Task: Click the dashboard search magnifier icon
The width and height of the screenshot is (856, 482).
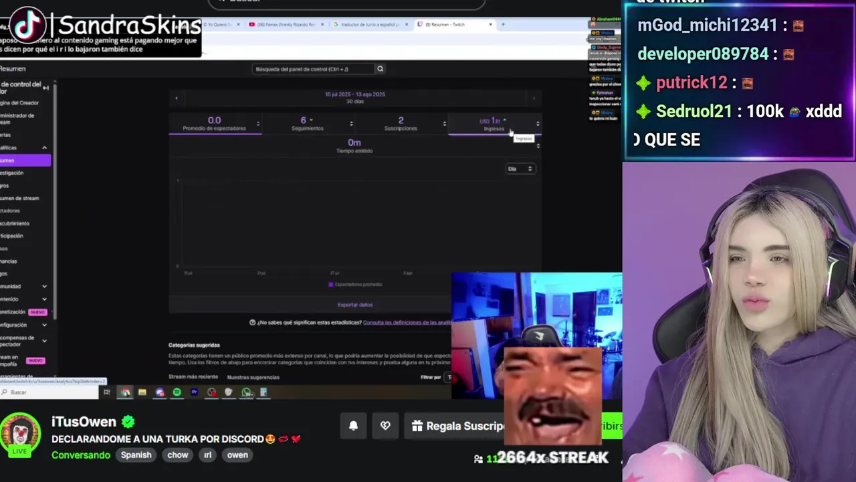Action: [380, 69]
